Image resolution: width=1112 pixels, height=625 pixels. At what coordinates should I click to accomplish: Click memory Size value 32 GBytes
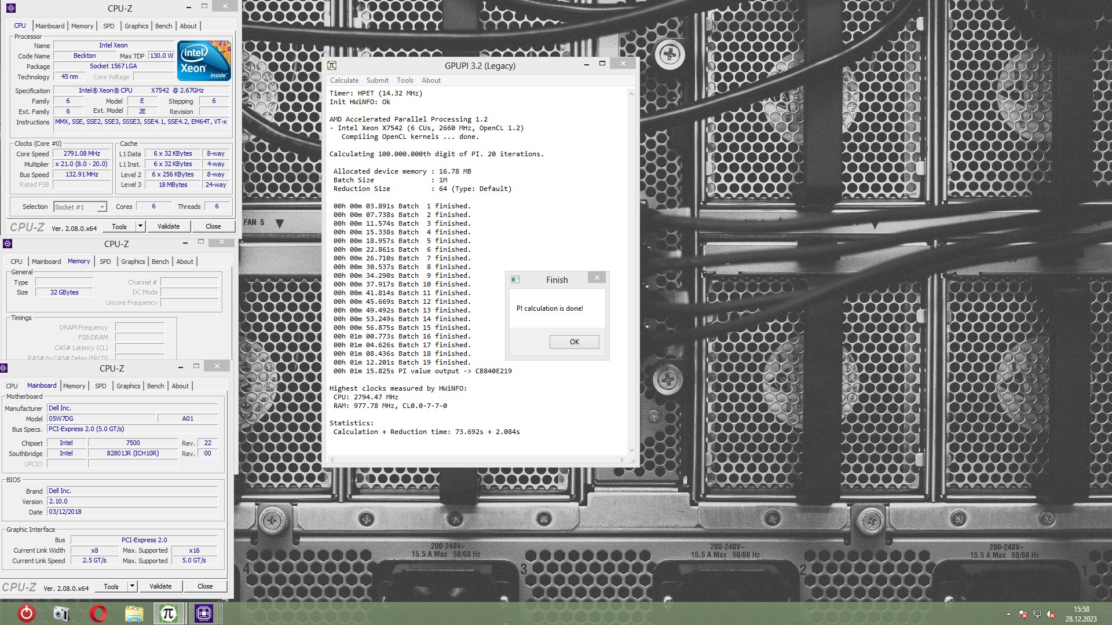pos(64,293)
